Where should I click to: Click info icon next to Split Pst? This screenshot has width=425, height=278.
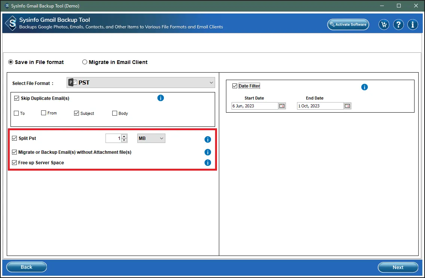pyautogui.click(x=208, y=140)
